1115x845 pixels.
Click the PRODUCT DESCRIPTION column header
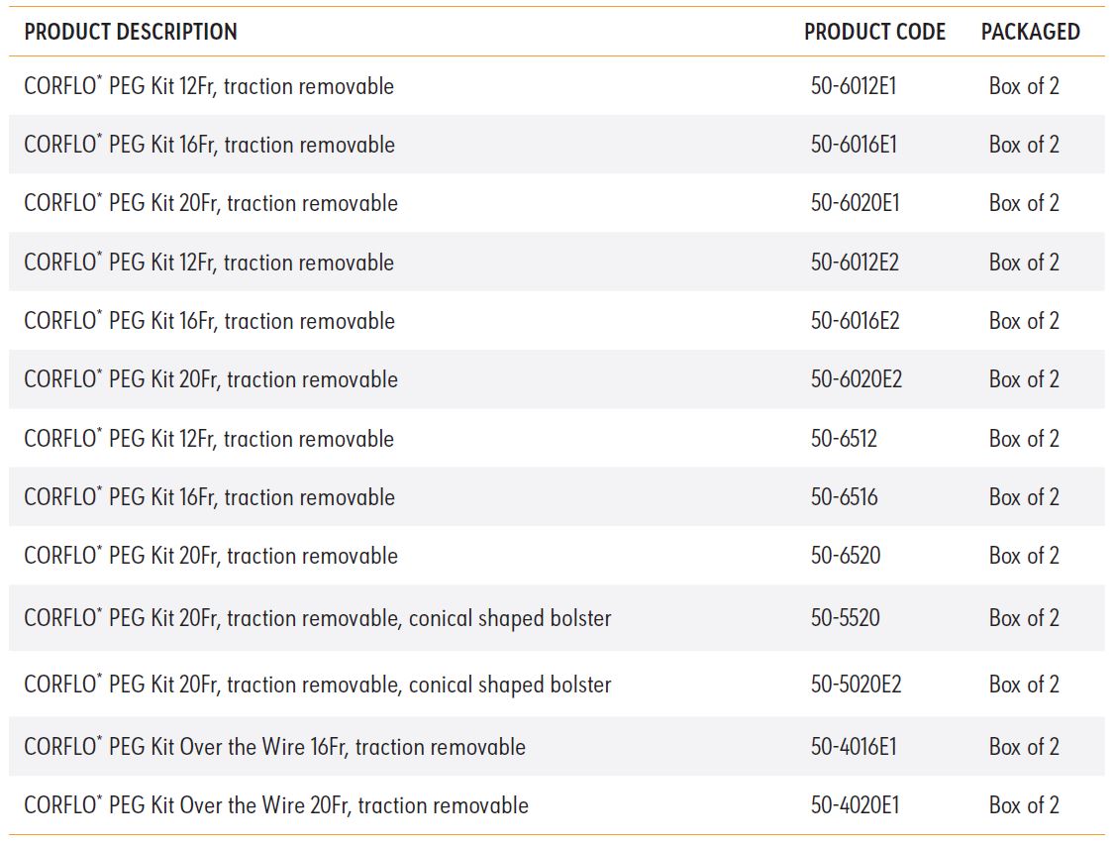131,32
